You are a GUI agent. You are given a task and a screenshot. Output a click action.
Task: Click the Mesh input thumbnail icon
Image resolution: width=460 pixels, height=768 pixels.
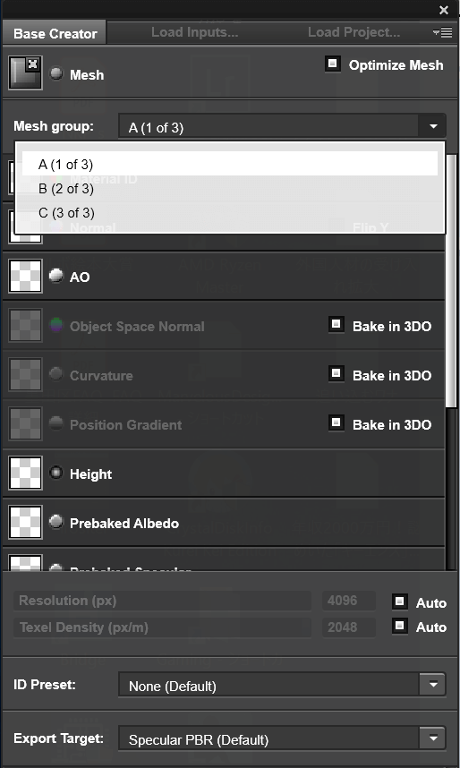tap(25, 73)
